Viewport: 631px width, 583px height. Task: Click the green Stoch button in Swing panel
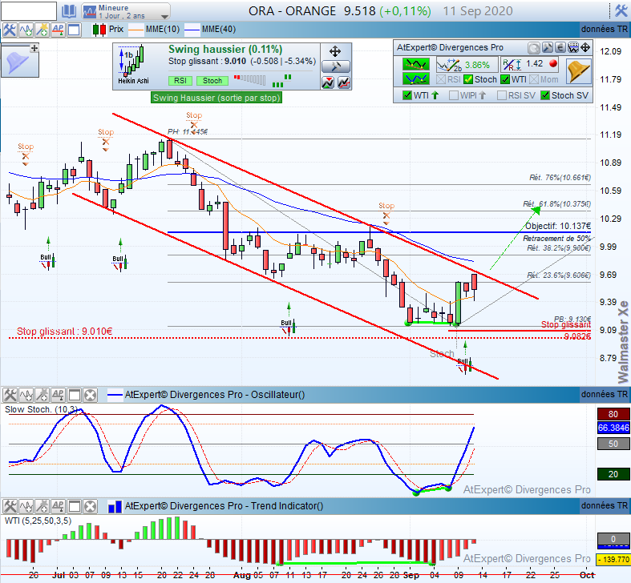coord(212,81)
